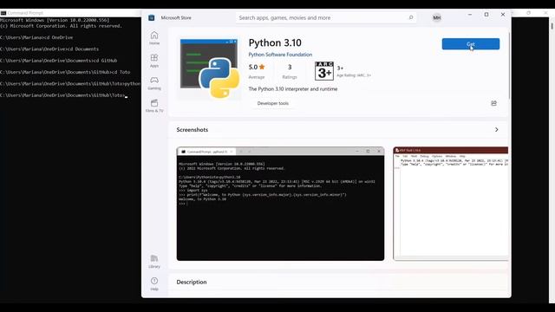
Task: Click the search magnifier icon
Action: (x=411, y=17)
